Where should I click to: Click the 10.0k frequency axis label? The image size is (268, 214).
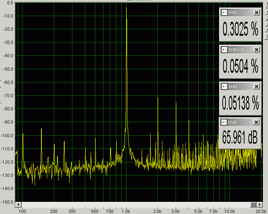(229, 211)
